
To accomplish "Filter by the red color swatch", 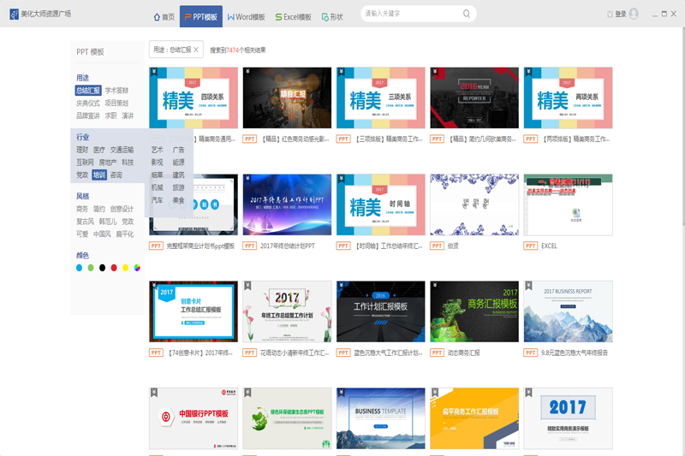I will point(114,268).
